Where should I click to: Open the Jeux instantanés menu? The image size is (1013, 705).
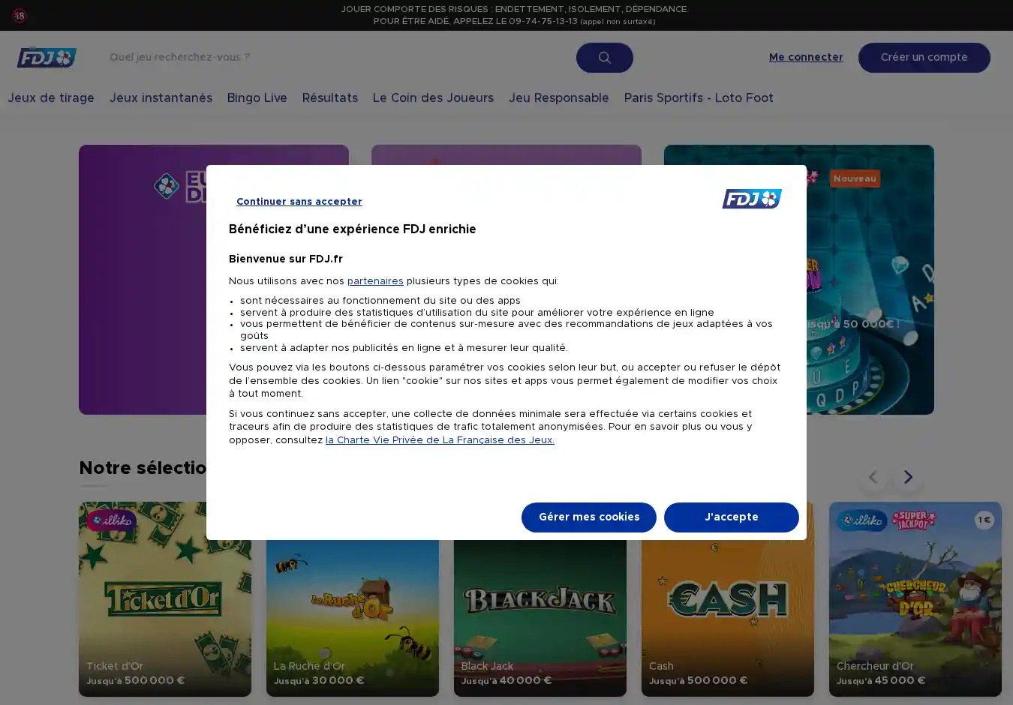pos(161,98)
